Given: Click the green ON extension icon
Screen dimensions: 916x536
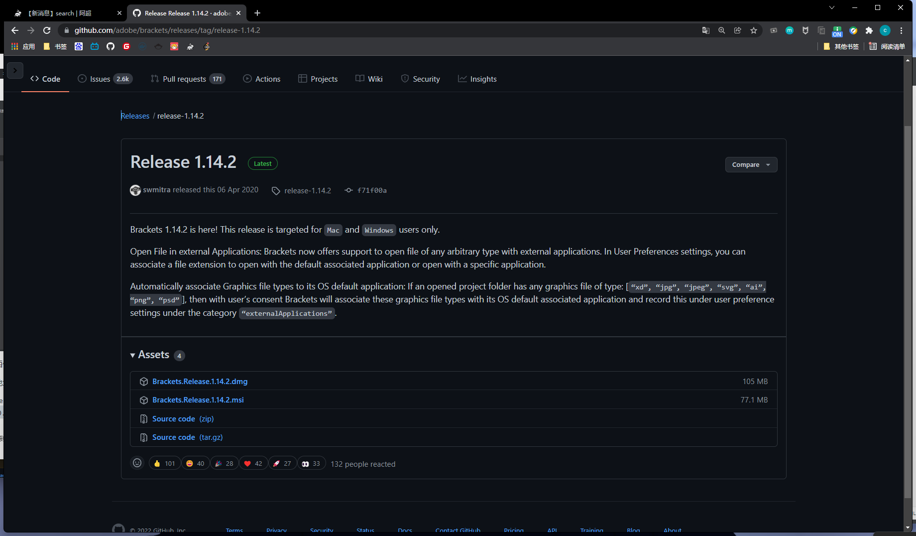Looking at the screenshot, I should coord(837,31).
